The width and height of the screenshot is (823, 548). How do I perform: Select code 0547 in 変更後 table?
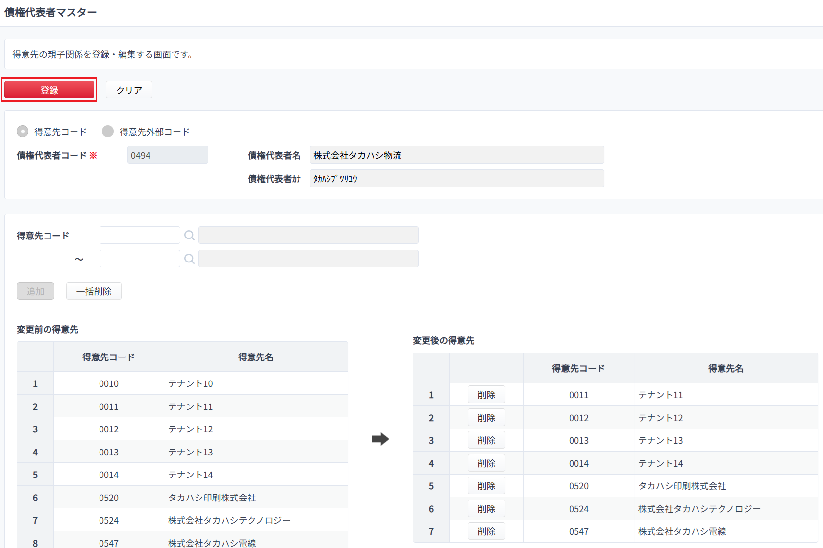(578, 531)
